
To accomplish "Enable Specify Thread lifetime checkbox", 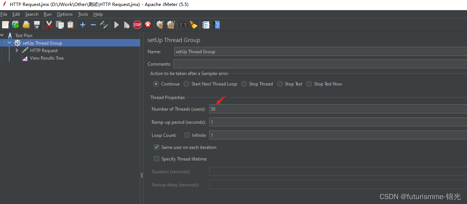I will (157, 159).
